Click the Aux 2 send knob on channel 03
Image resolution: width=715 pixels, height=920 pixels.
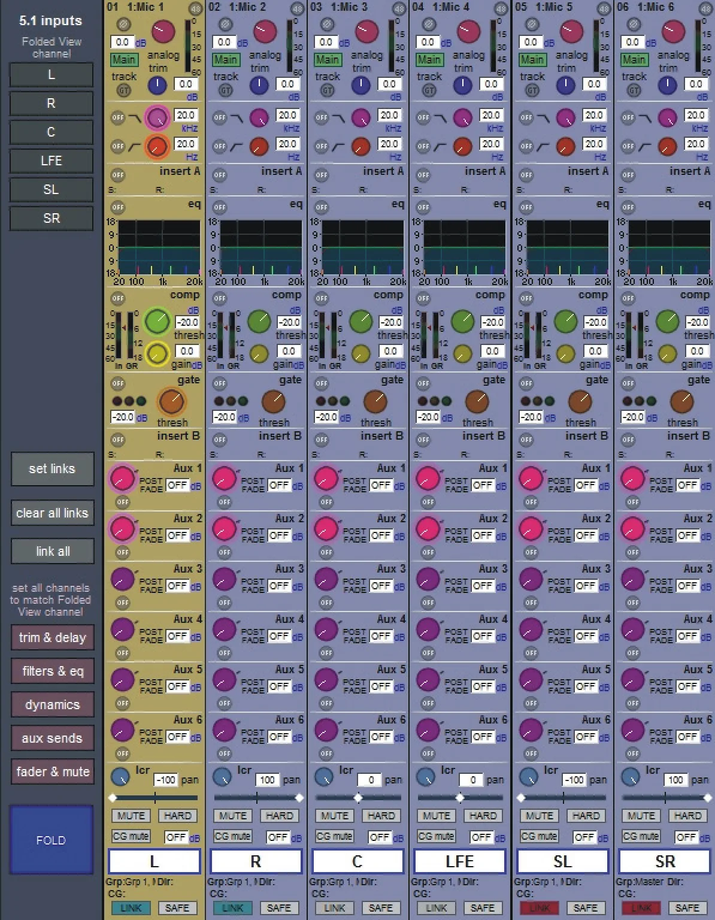point(326,529)
